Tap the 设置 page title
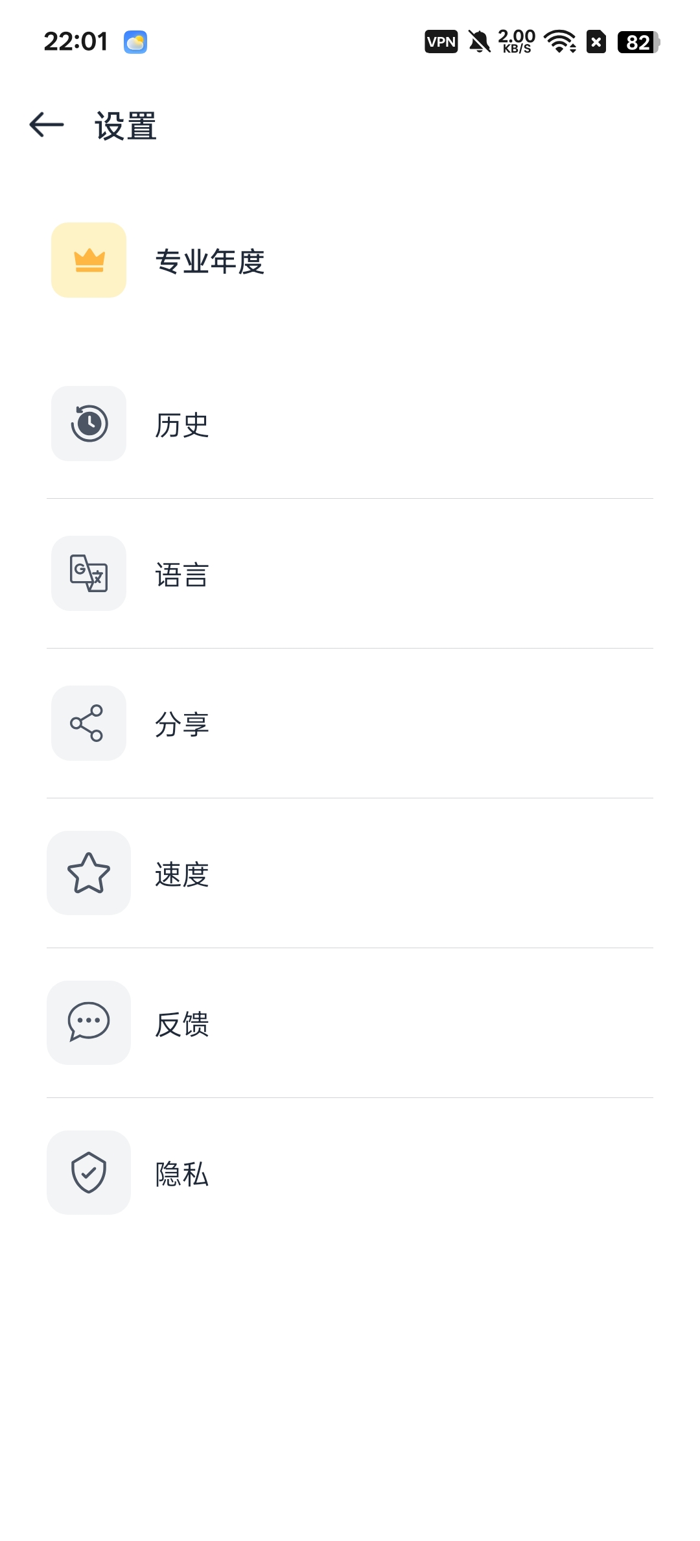The height and width of the screenshot is (1541, 700). point(126,126)
